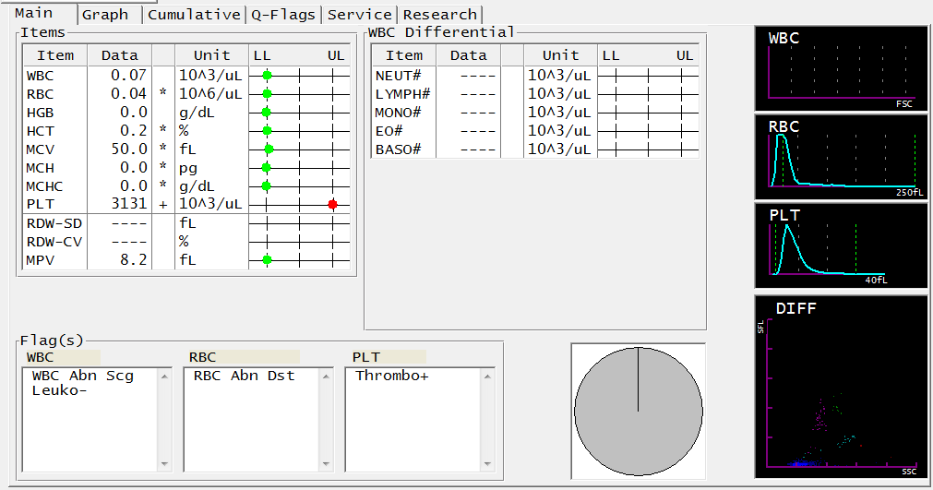Click the WBC value 0.07
The height and width of the screenshot is (490, 933).
(128, 76)
